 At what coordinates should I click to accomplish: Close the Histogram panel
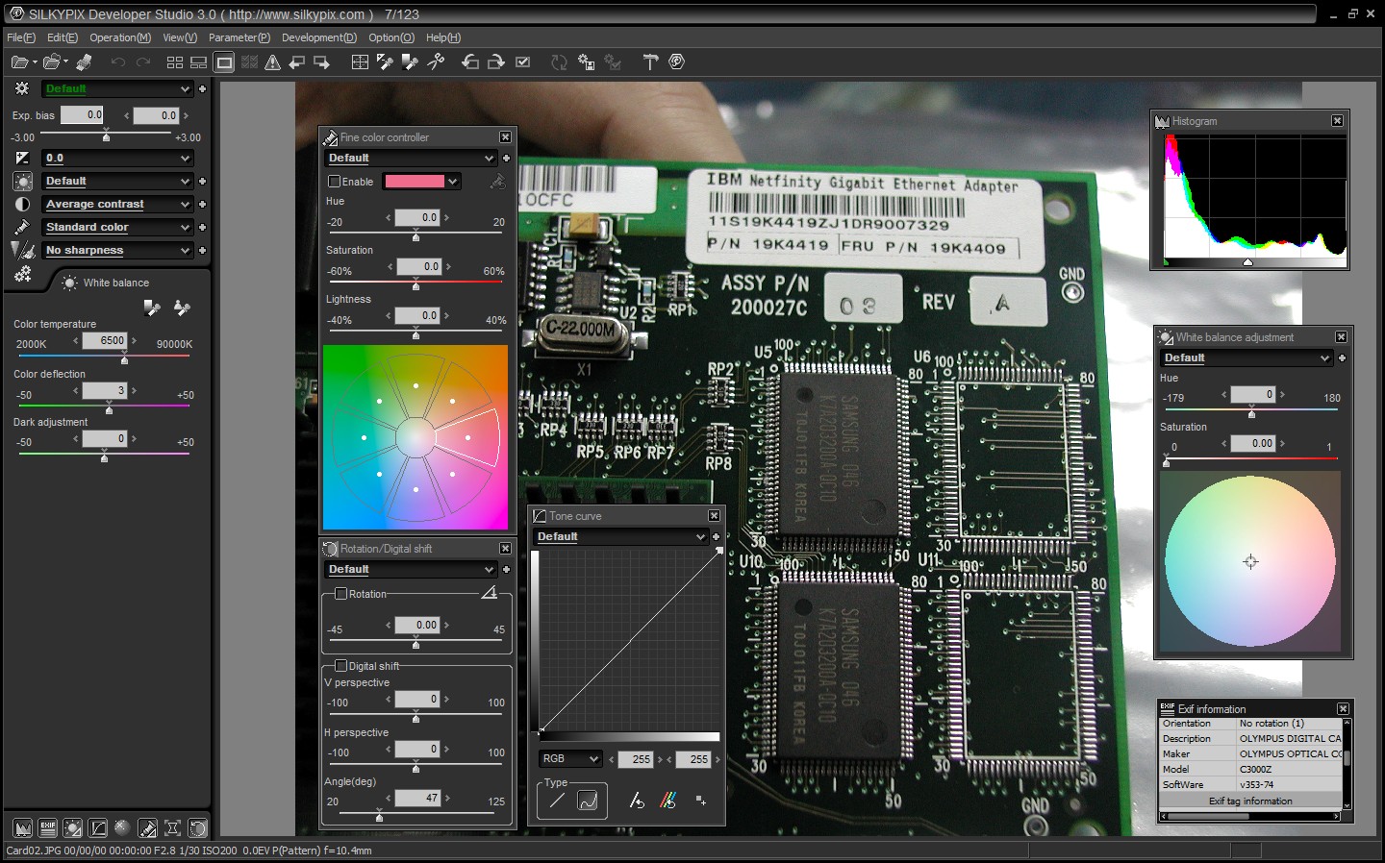(1337, 121)
